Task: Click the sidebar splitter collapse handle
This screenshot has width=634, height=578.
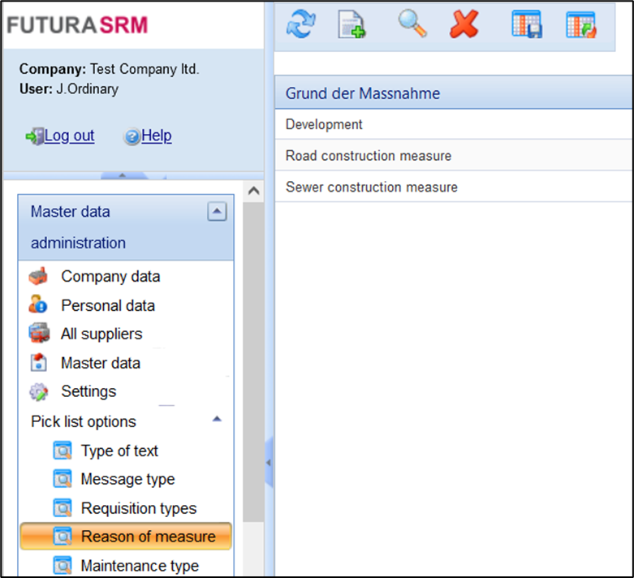Action: pyautogui.click(x=269, y=462)
